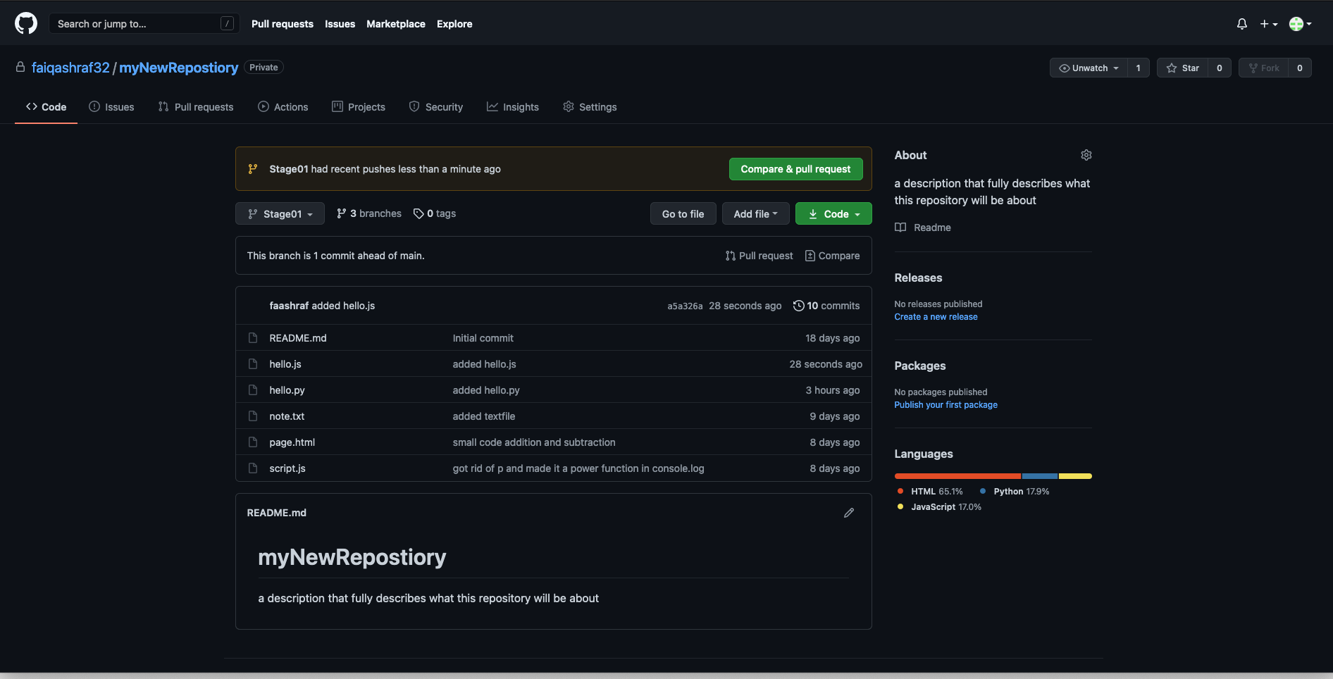Click the branch icon in the Stage01 push banner
Viewport: 1333px width, 679px height.
point(253,169)
